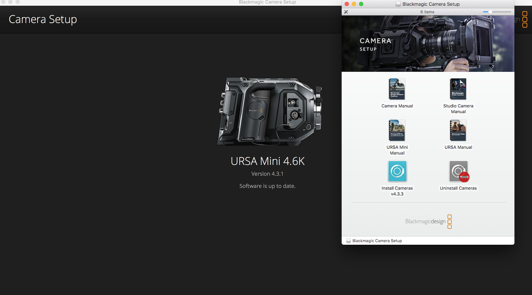The height and width of the screenshot is (295, 532).
Task: Open the URSA Manual PDF icon
Action: coord(458,130)
